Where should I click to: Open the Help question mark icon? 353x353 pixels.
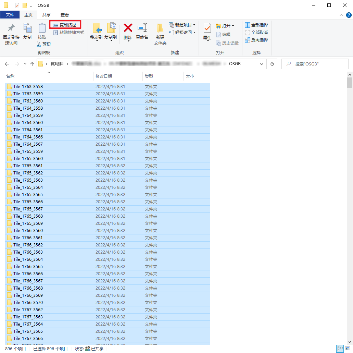(349, 15)
